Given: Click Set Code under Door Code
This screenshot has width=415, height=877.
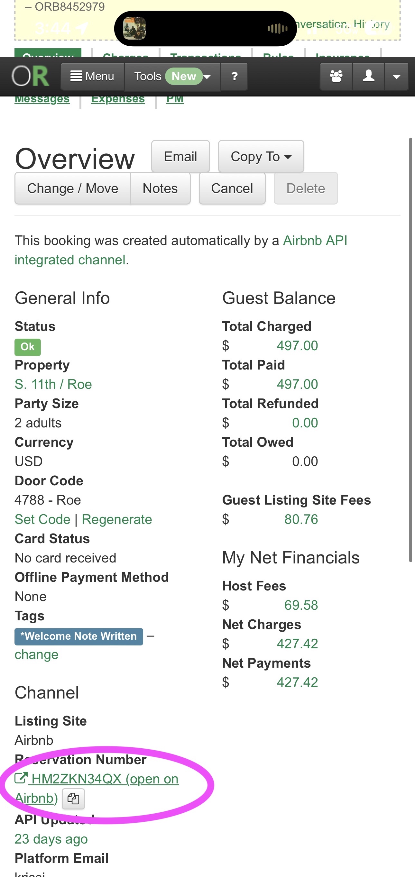Looking at the screenshot, I should (x=42, y=519).
